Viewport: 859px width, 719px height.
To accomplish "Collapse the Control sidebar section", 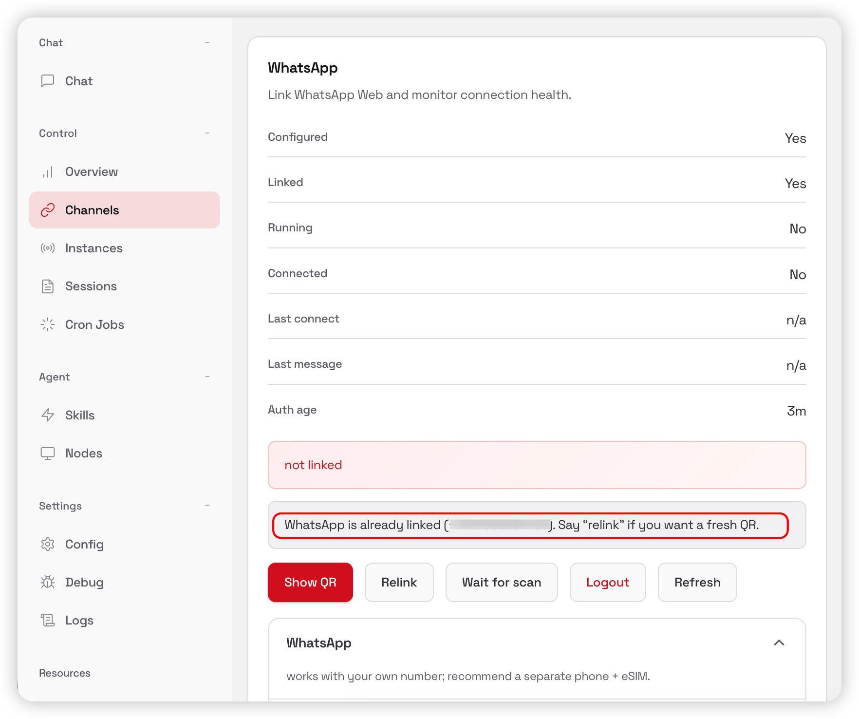I will click(207, 133).
